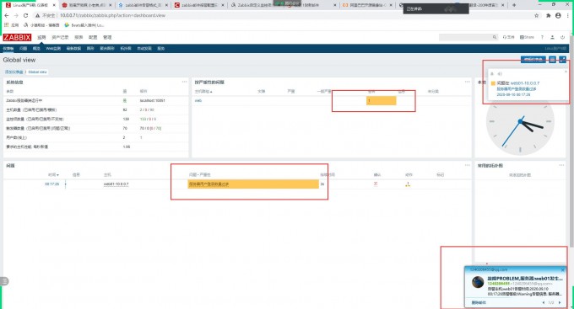Open the 支持 support link
574x309 pixels.
click(x=508, y=37)
